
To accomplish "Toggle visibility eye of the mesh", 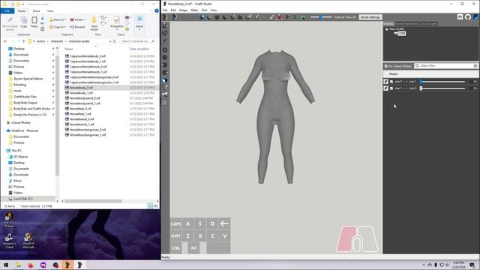I will pyautogui.click(x=396, y=33).
